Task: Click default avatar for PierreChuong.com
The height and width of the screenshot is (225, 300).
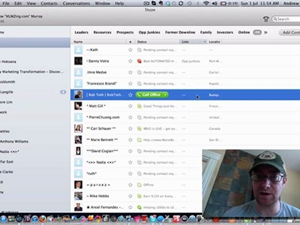Action: coord(78,117)
